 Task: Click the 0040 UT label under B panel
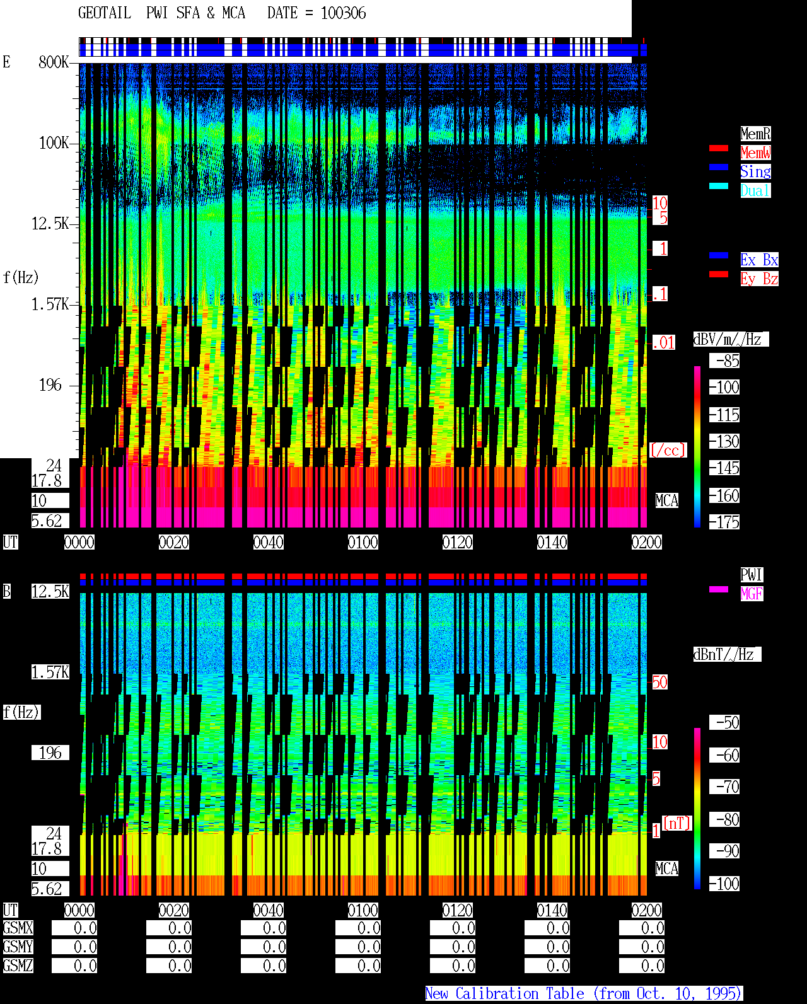(x=269, y=910)
